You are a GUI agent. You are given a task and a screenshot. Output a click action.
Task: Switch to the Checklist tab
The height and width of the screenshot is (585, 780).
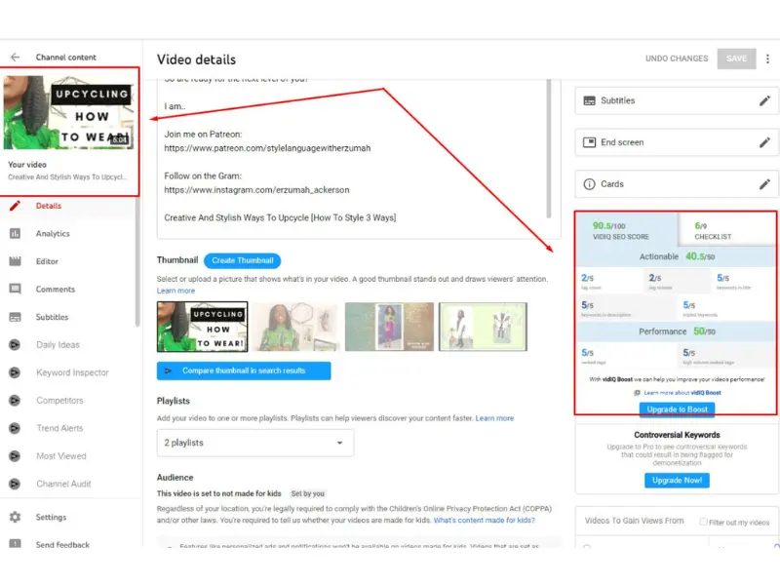[x=726, y=231]
